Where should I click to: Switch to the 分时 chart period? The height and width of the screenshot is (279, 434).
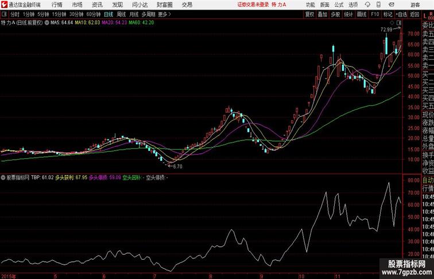pos(15,14)
